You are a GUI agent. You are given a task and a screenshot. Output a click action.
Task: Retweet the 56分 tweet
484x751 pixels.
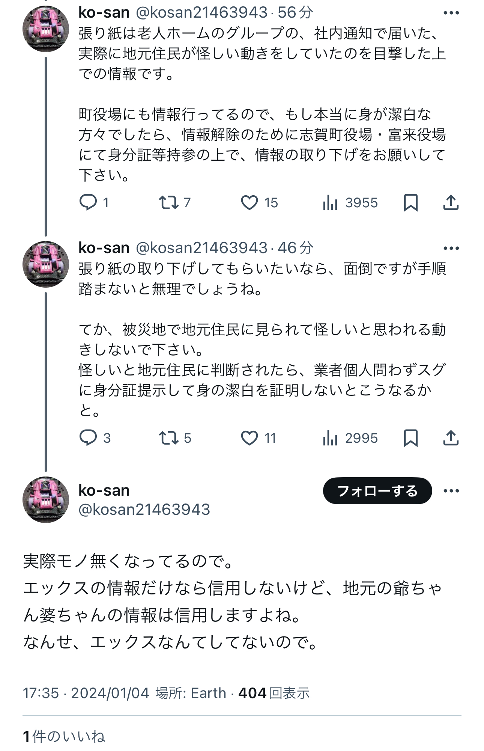(168, 203)
